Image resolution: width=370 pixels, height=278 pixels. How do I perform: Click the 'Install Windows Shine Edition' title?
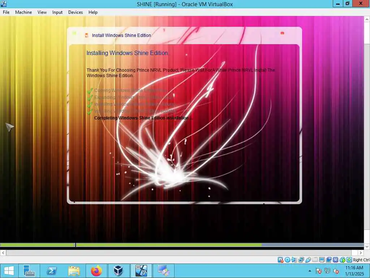pos(121,35)
